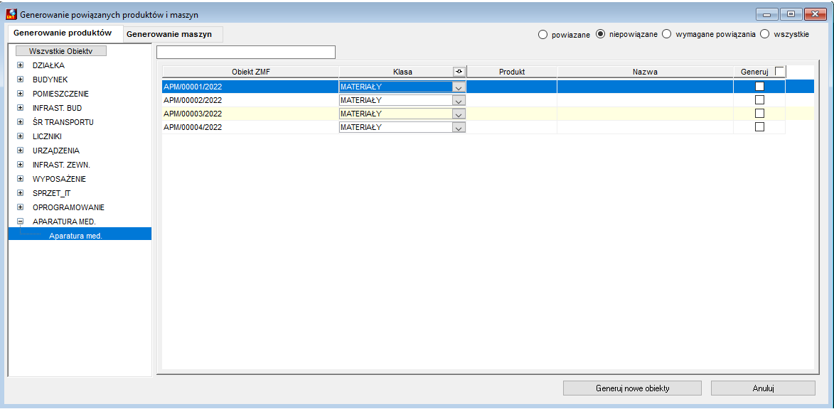The width and height of the screenshot is (834, 409).
Task: Select the Aparatura med. child item
Action: (x=75, y=236)
